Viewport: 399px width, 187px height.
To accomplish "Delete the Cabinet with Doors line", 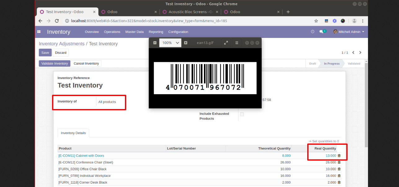I will [339, 156].
